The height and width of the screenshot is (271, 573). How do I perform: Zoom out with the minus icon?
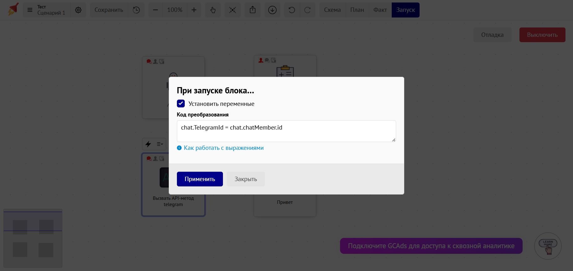coord(155,10)
